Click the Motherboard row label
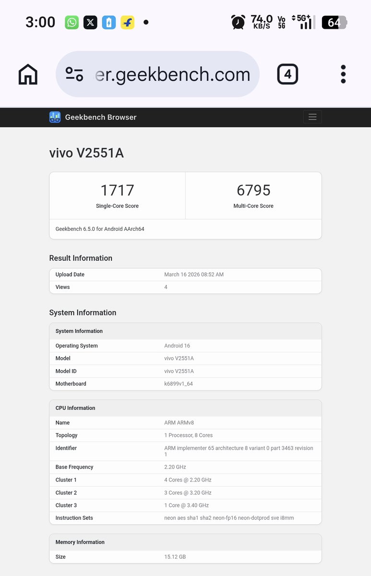The image size is (371, 576). pos(71,384)
